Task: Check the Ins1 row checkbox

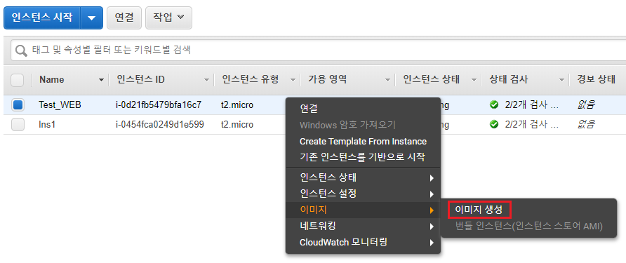Action: click(x=18, y=125)
